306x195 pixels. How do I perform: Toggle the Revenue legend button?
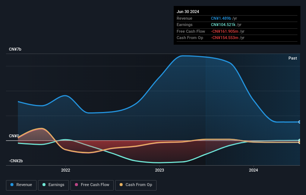click(21, 185)
